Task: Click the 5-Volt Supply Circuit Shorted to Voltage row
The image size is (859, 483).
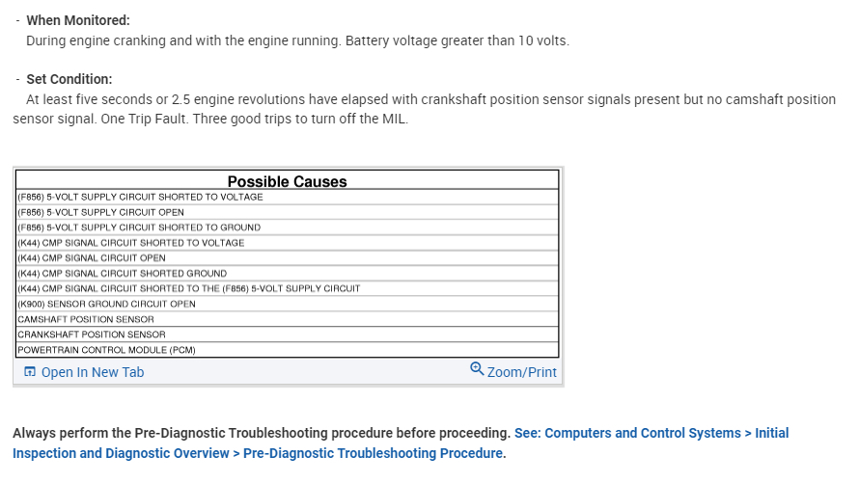Action: click(140, 197)
